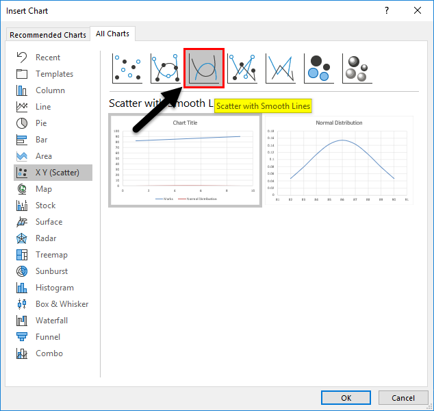Open the Templates chart category

coord(53,74)
